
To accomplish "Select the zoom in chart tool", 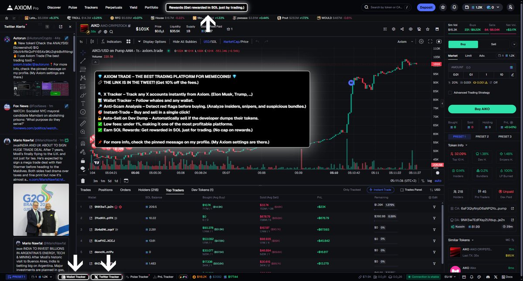I will pyautogui.click(x=83, y=132).
